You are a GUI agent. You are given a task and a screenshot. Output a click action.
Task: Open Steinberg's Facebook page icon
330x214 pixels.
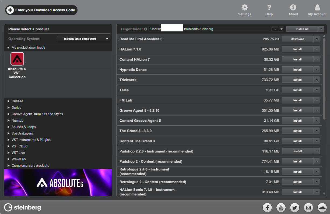click(x=267, y=207)
